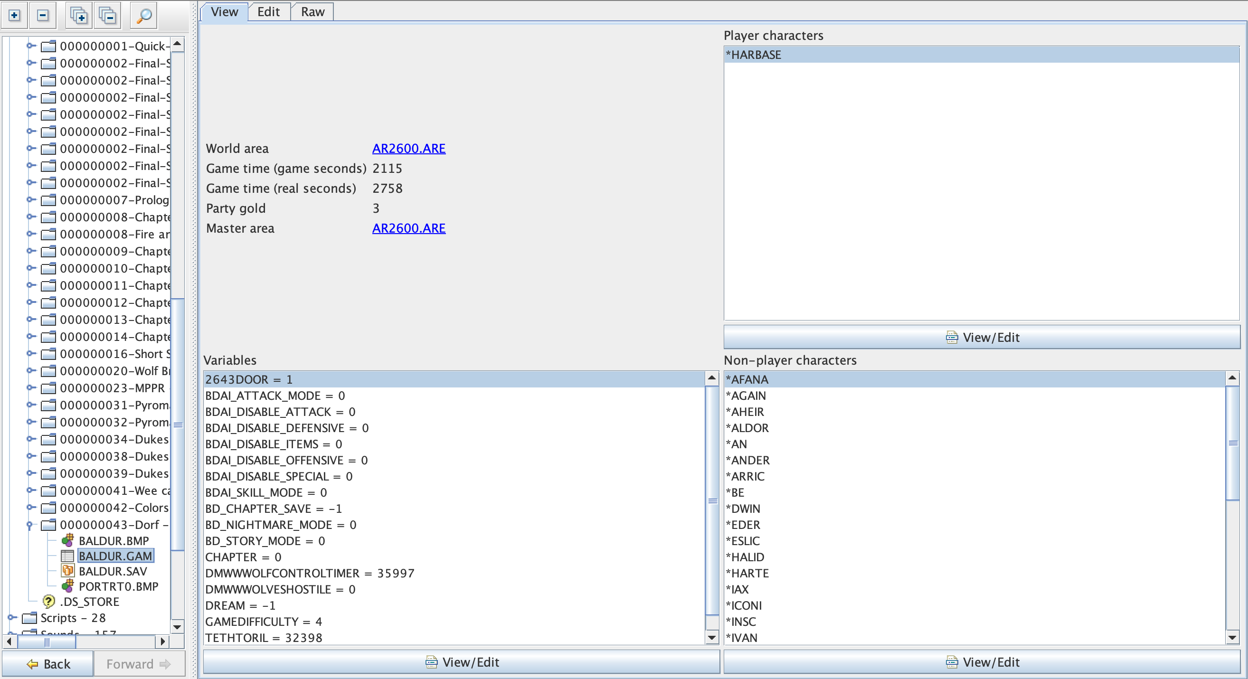Switch to the Raw tab

[x=312, y=11]
